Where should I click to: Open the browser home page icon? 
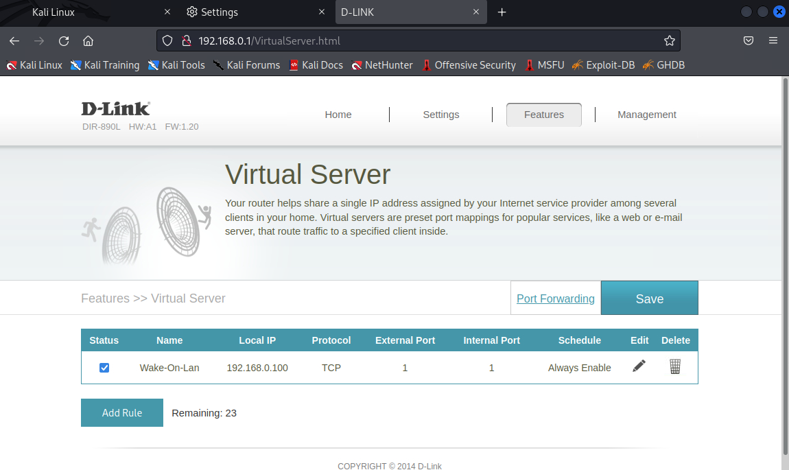click(88, 40)
